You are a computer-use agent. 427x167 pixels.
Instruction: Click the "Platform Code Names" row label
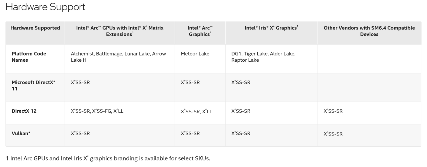pos(29,57)
